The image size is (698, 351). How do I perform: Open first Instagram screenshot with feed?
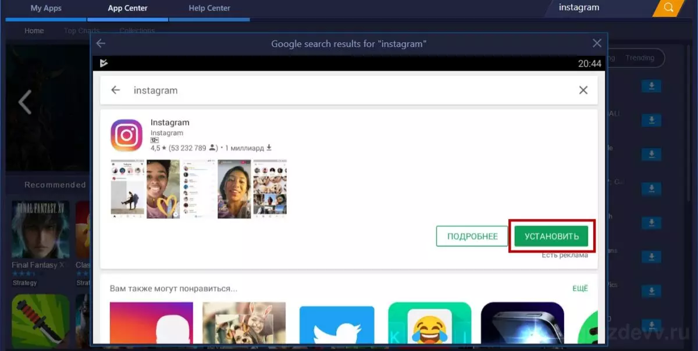[127, 189]
